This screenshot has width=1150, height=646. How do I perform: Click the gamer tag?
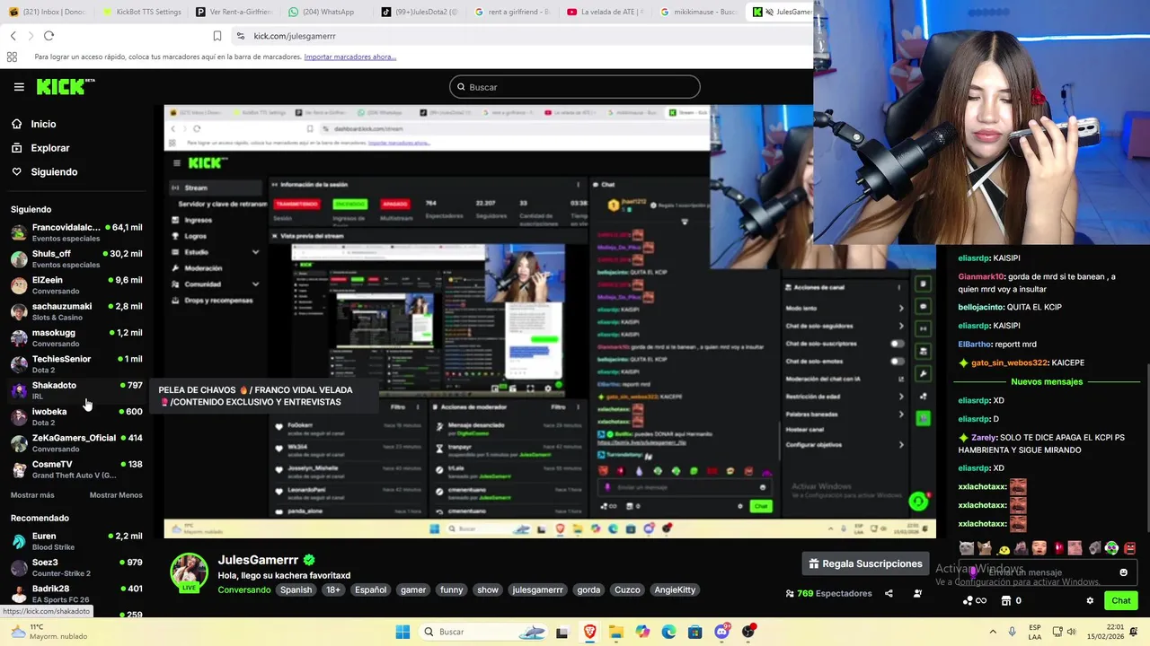pos(413,589)
